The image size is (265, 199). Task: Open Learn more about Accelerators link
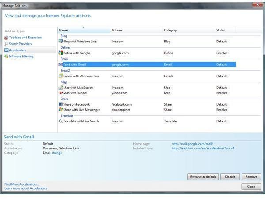[26, 188]
